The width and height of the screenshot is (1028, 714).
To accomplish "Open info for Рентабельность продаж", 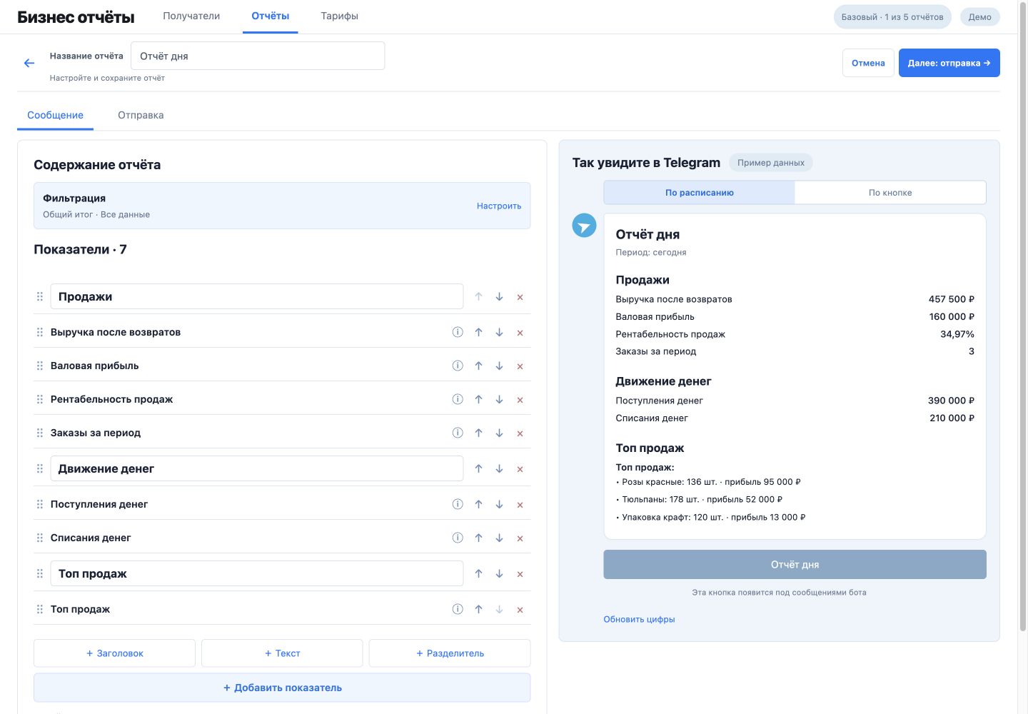I will (x=458, y=399).
